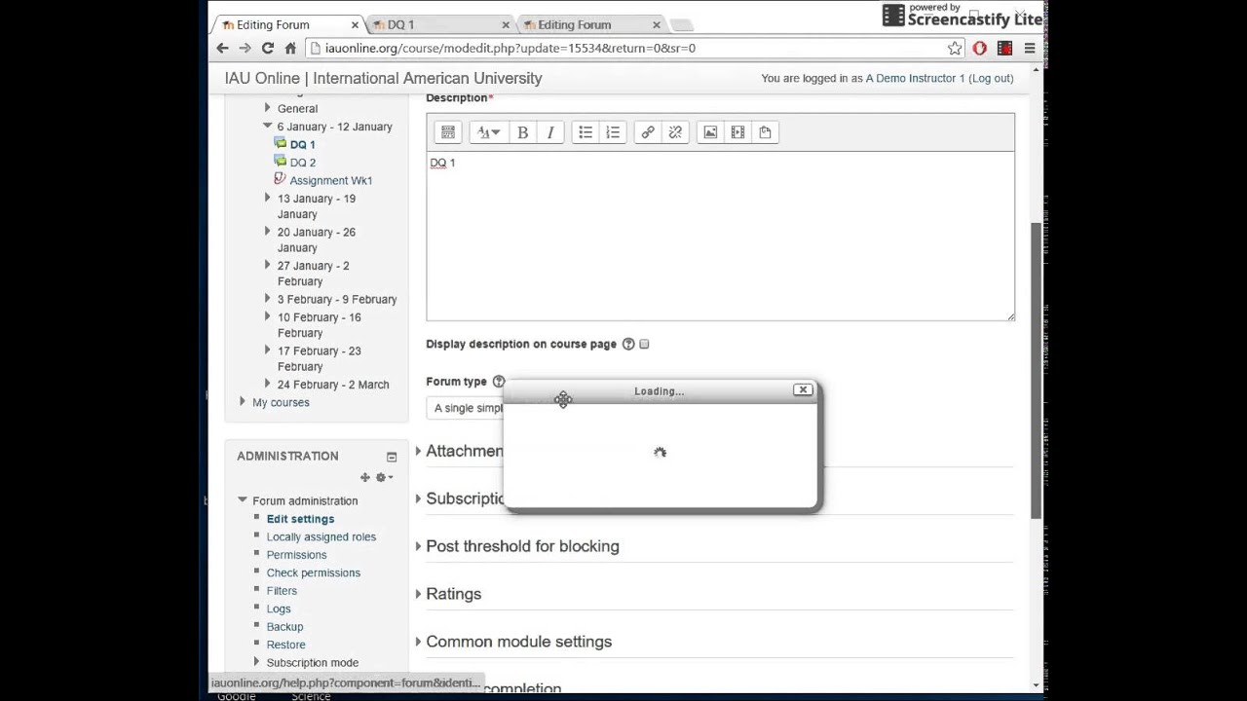Click the move icon in Administration block
This screenshot has width=1247, height=701.
coord(365,477)
